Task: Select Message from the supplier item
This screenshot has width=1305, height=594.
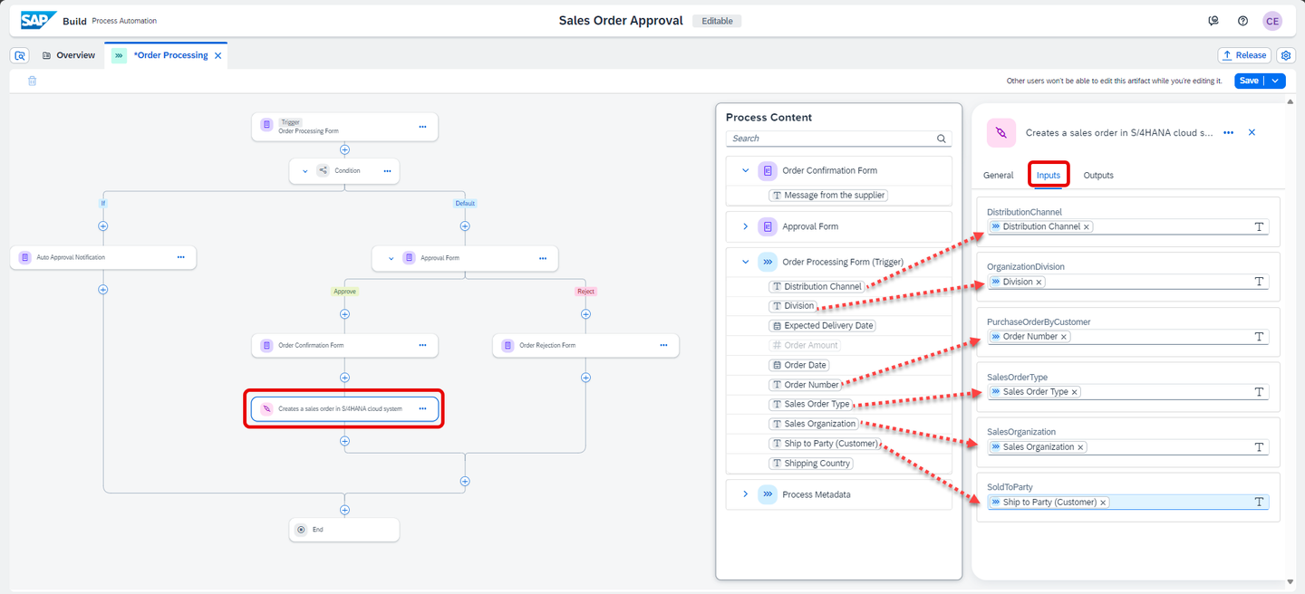Action: 828,196
